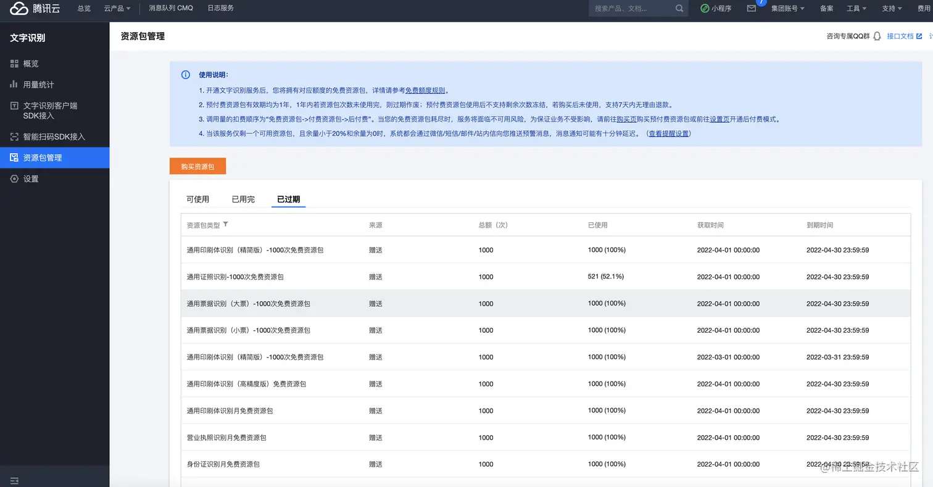Click the 营业执照识别月免费资源包 row name

[226, 438]
